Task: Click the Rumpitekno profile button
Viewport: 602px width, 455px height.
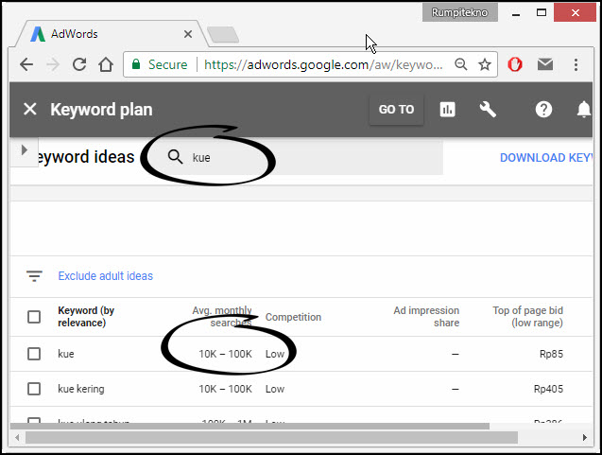Action: 460,12
